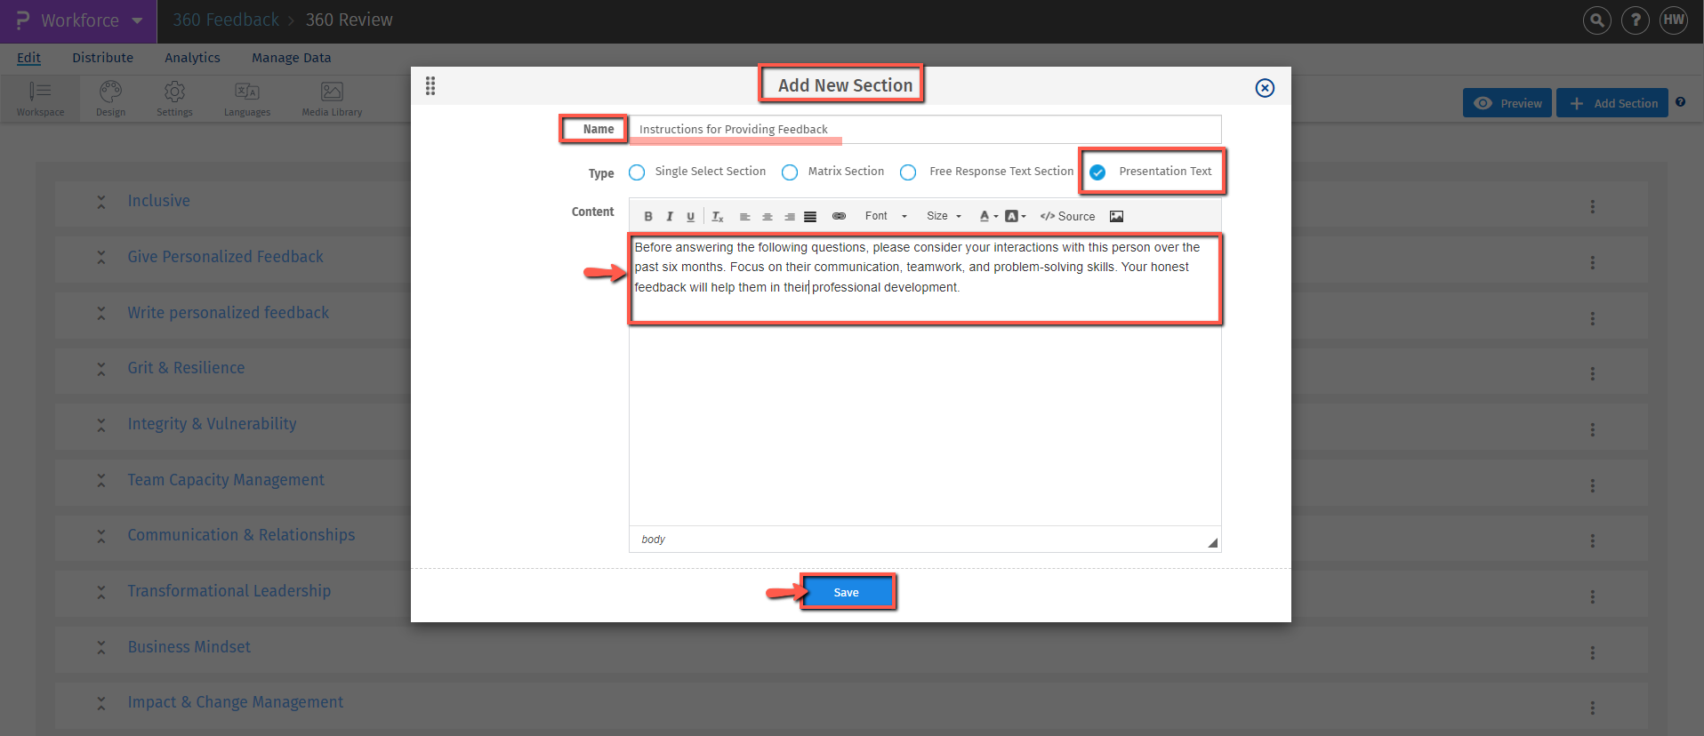Open options menu for Transformational Leadership row

click(1592, 596)
